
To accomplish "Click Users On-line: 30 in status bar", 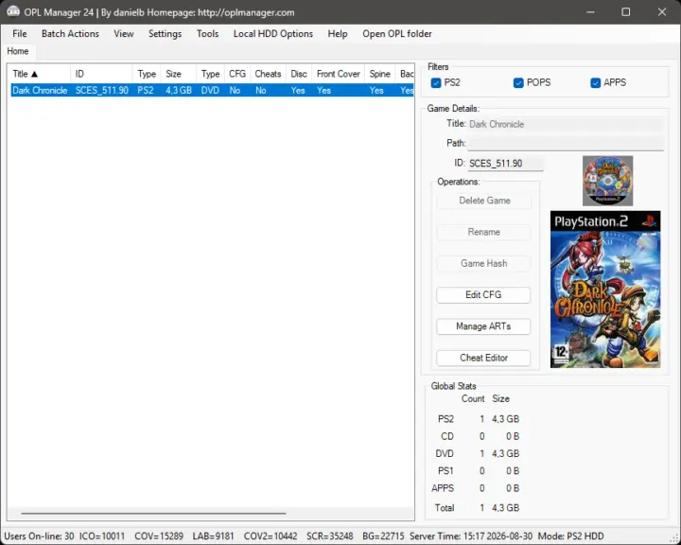I will (x=39, y=536).
